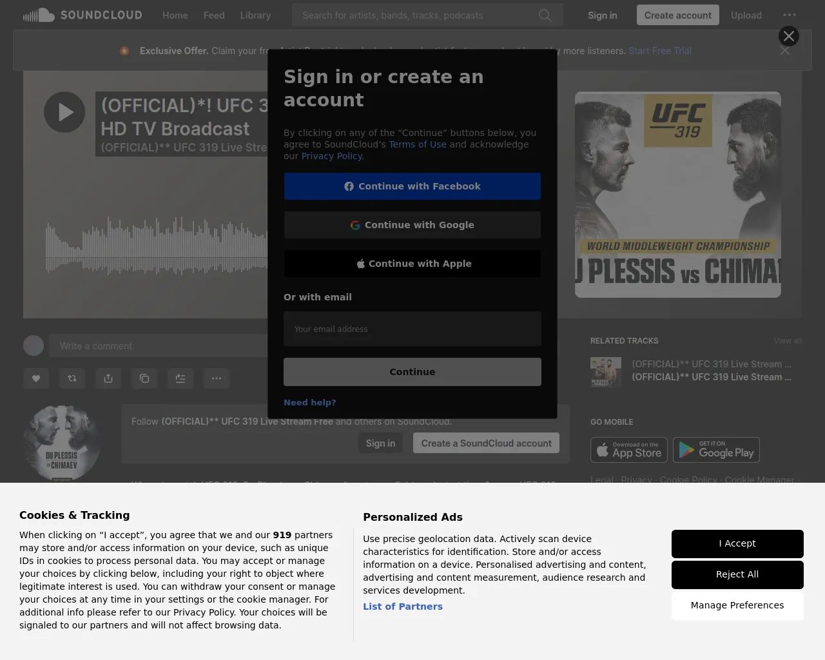The width and height of the screenshot is (825, 660).
Task: Click the copy link icon
Action: 144,378
